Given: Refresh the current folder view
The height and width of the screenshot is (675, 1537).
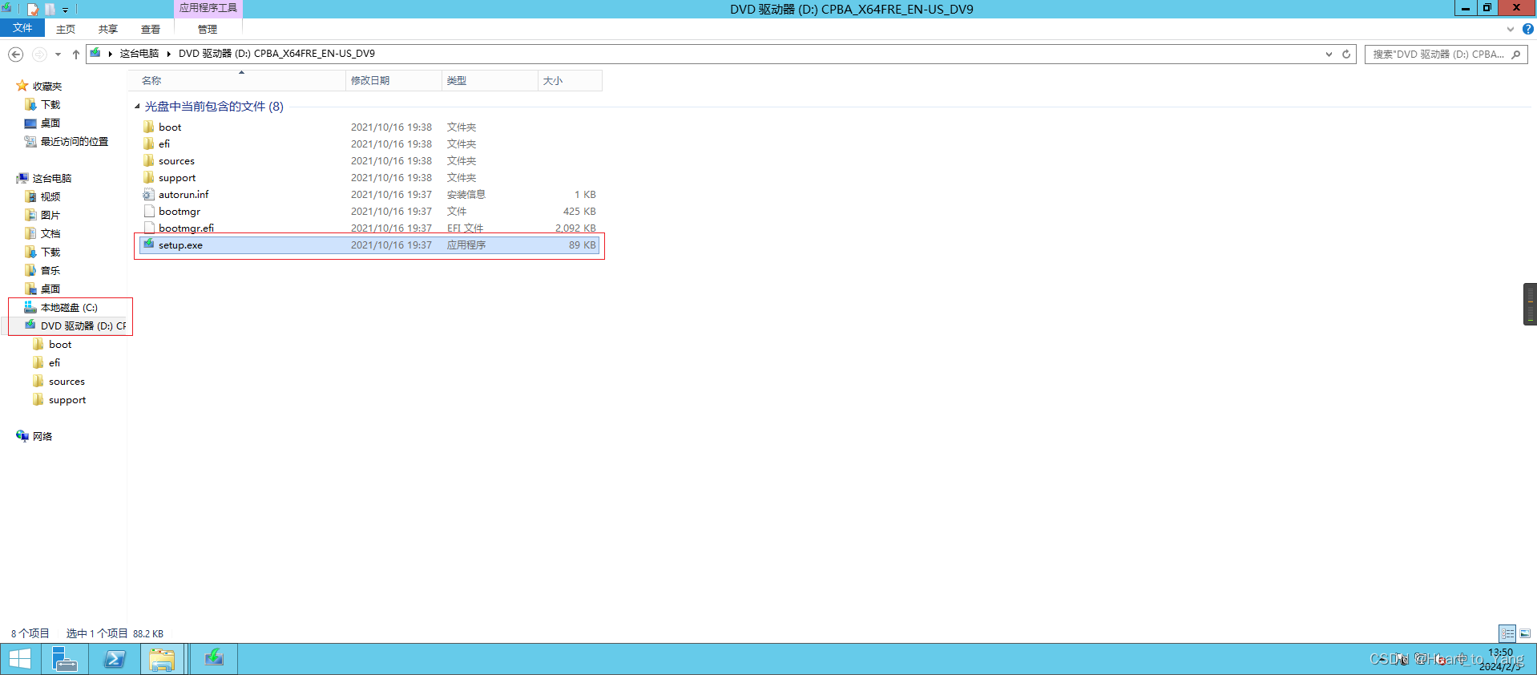Looking at the screenshot, I should (1346, 55).
